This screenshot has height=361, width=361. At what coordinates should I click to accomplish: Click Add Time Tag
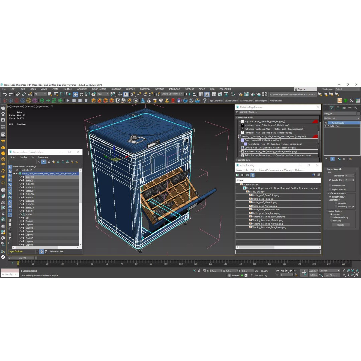point(261,275)
